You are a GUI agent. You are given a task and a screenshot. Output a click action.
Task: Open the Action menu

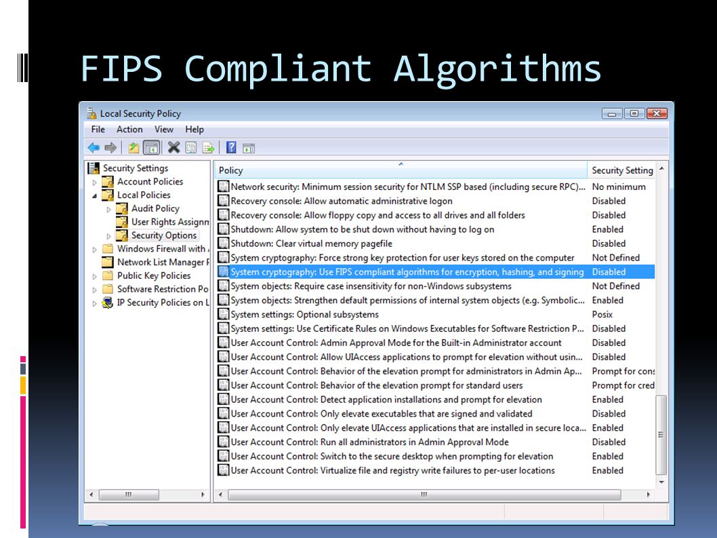[x=129, y=129]
